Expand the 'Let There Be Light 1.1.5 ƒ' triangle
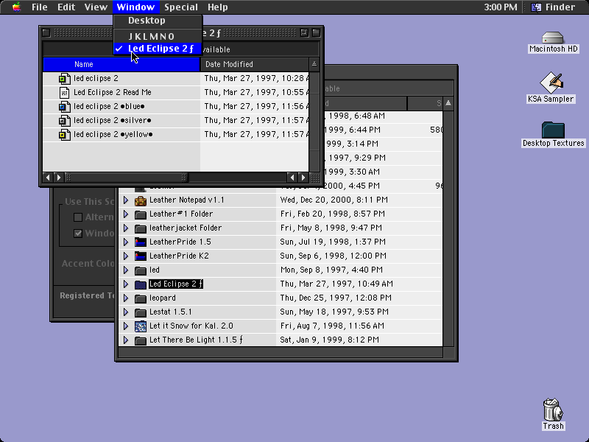The image size is (589, 442). pyautogui.click(x=126, y=340)
